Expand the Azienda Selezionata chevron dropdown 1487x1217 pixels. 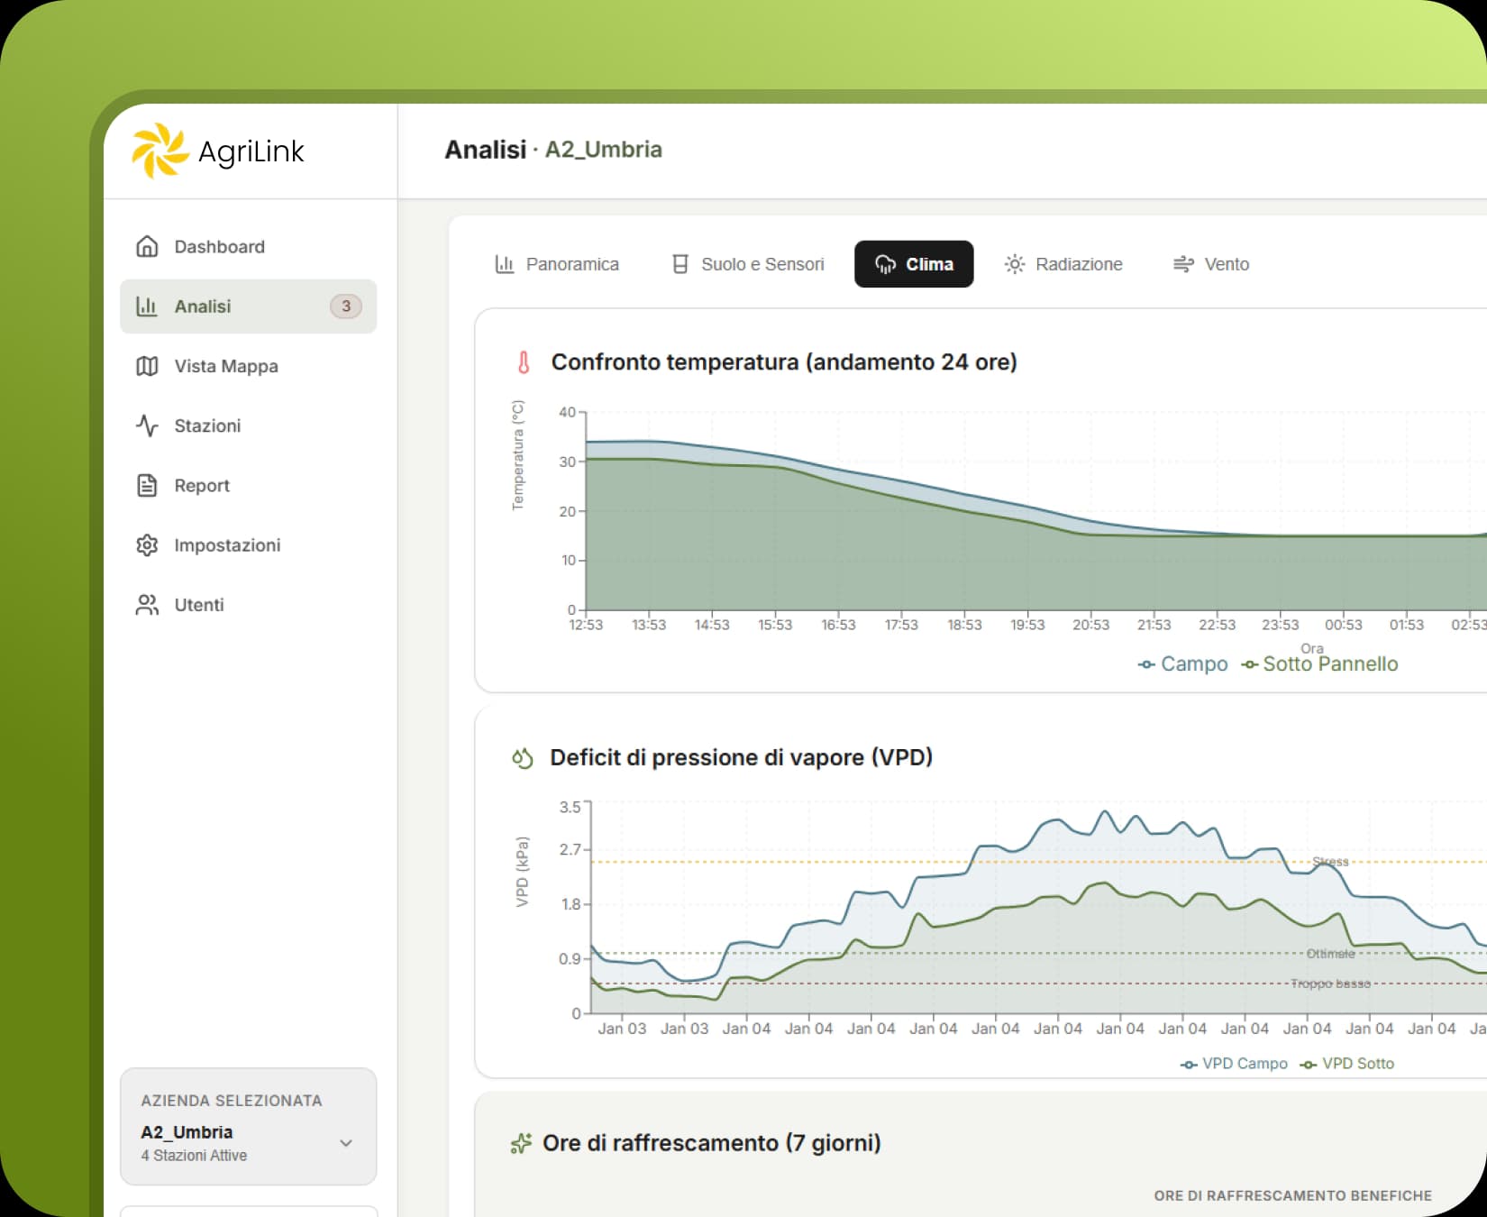pyautogui.click(x=346, y=1143)
